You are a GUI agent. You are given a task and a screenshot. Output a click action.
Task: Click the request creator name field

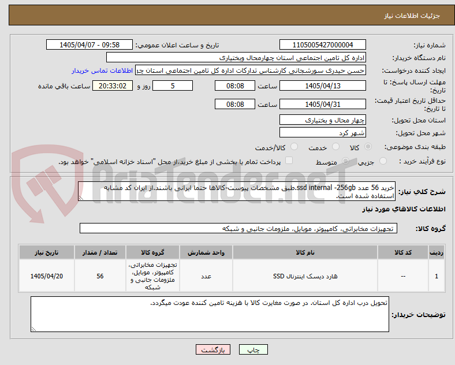251,70
